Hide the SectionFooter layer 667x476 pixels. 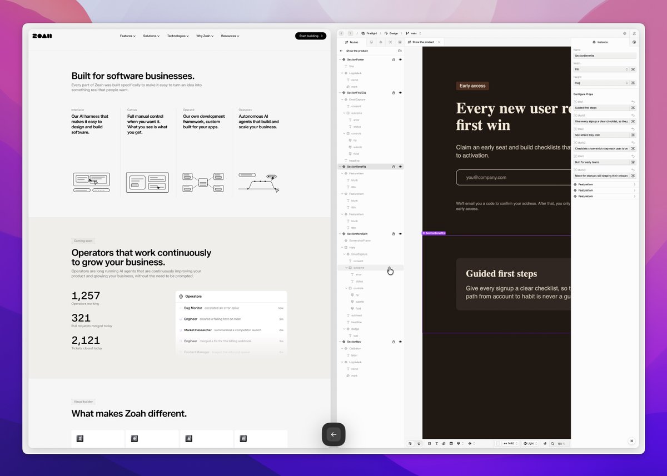400,59
